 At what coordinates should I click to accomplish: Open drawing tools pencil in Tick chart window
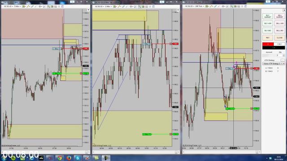tap(211, 6)
